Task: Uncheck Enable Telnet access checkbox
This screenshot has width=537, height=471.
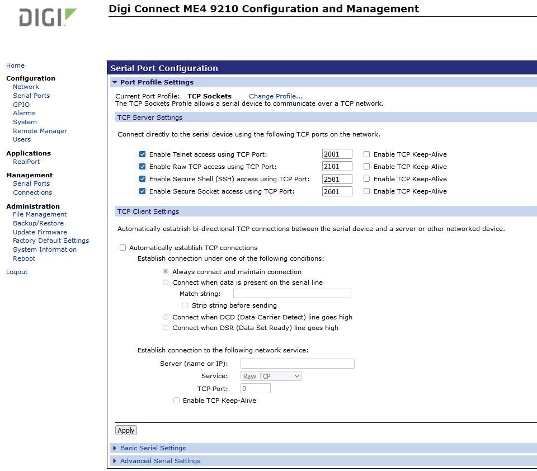Action: (143, 154)
